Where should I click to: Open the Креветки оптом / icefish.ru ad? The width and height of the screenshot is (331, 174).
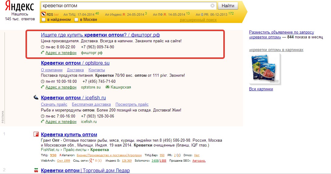point(73,98)
